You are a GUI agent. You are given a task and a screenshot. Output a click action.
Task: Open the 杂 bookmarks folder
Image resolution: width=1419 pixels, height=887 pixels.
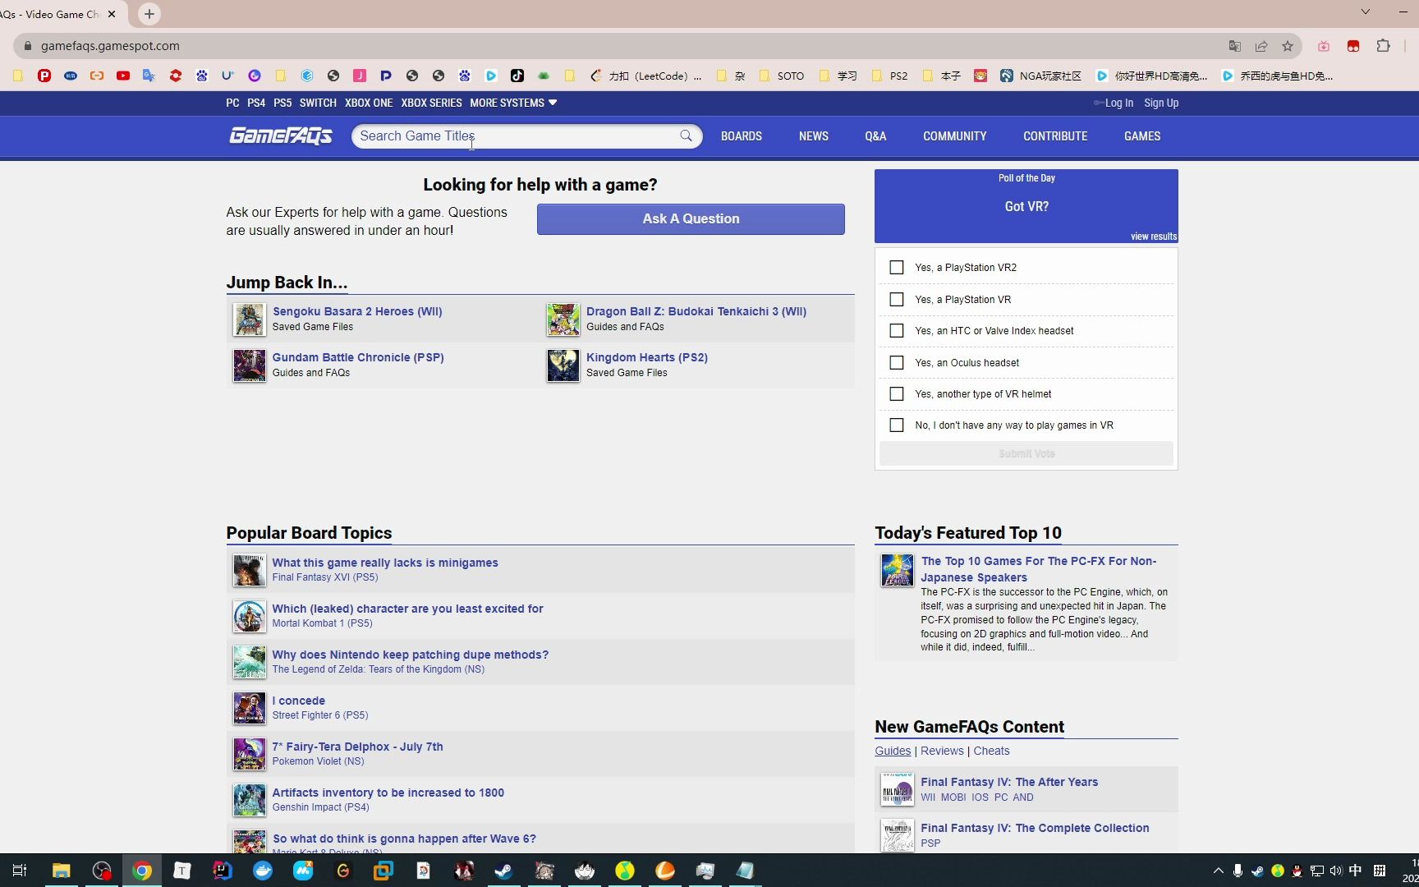point(731,76)
